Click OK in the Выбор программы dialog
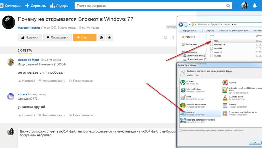Image resolution: width=262 pixels, height=148 pixels. tap(255, 143)
